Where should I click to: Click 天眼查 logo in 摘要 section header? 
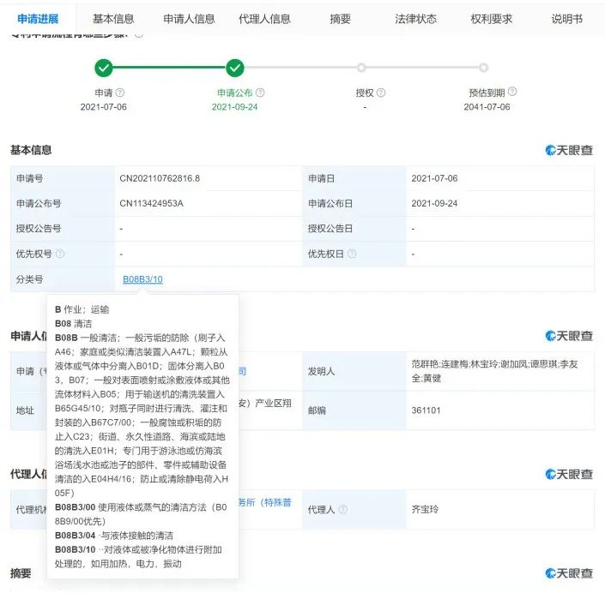[x=569, y=573]
